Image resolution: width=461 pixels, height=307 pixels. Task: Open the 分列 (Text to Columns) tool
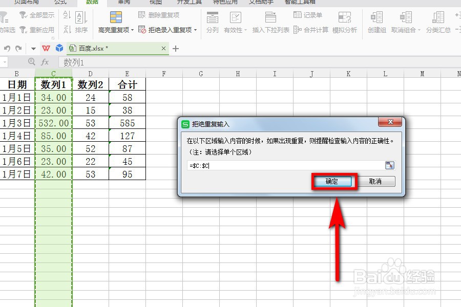click(214, 23)
